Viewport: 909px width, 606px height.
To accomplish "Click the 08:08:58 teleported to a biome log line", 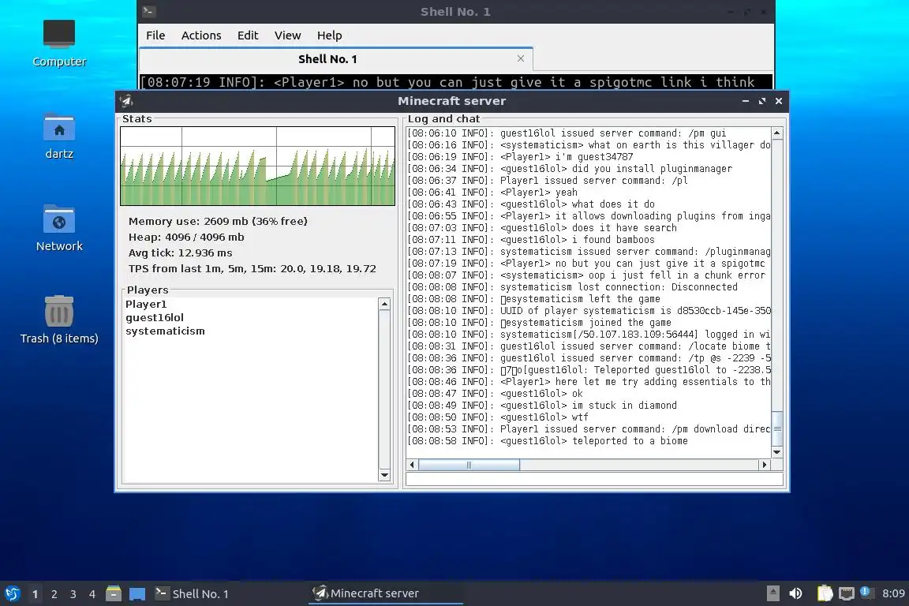I will [x=548, y=441].
